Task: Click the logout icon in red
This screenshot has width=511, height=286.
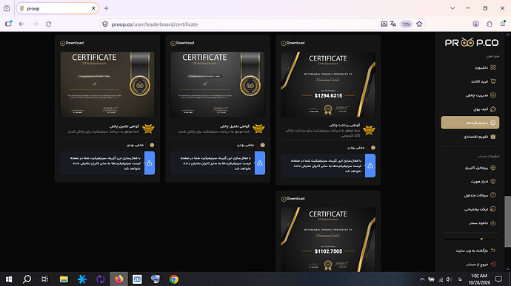Action: [493, 264]
